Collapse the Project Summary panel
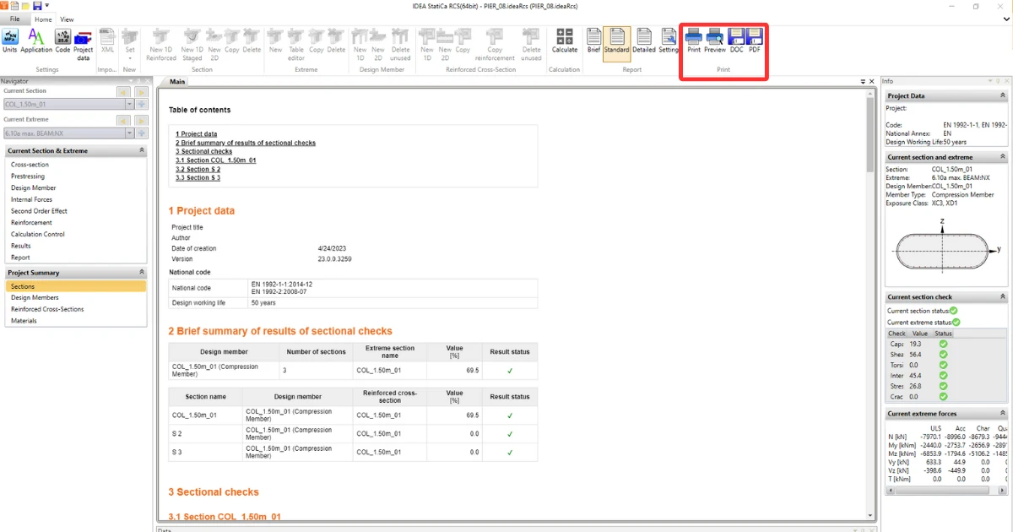This screenshot has height=532, width=1013. (142, 273)
